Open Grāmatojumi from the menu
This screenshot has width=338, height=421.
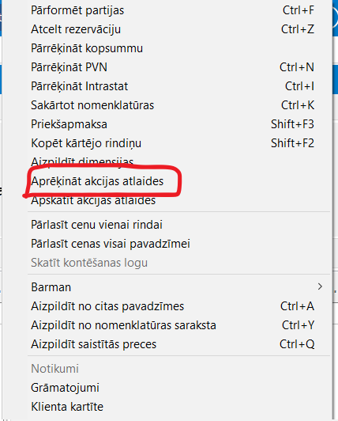click(x=179, y=388)
